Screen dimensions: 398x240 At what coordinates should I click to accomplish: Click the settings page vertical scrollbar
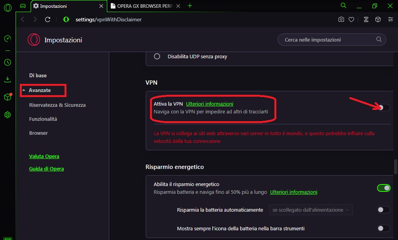point(395,167)
